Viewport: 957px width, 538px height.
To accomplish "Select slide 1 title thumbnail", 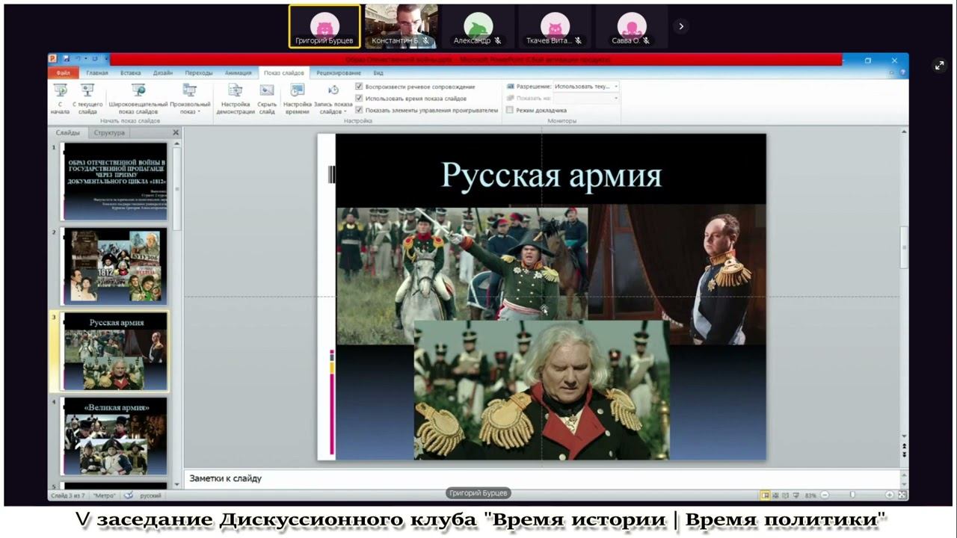I will (x=115, y=182).
